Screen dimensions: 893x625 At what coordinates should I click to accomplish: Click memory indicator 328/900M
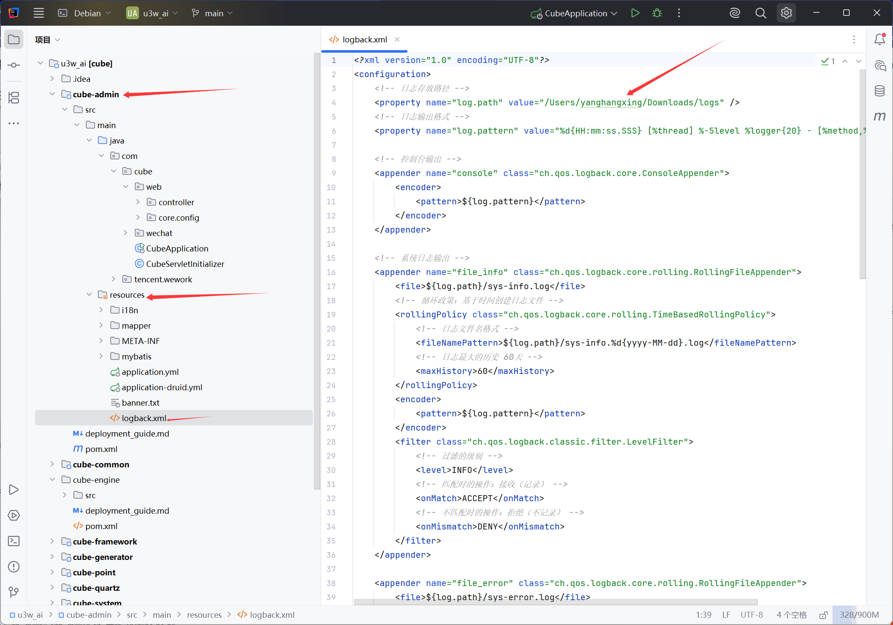coord(859,615)
